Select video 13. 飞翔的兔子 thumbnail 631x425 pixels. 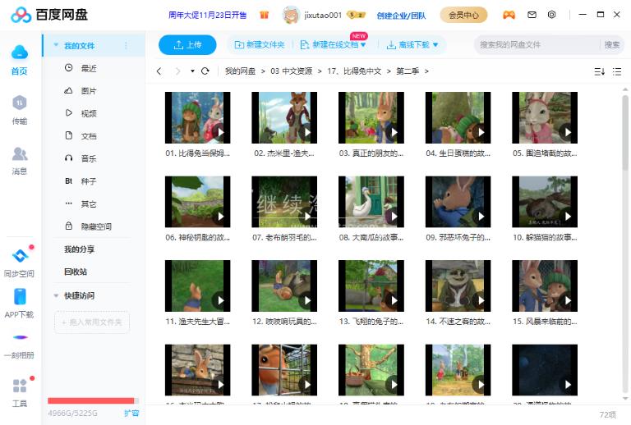[371, 286]
